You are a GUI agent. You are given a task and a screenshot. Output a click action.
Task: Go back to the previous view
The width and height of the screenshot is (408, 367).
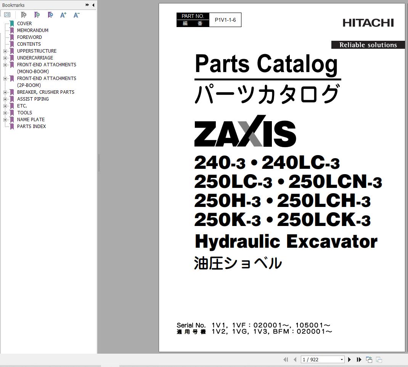tap(369, 359)
